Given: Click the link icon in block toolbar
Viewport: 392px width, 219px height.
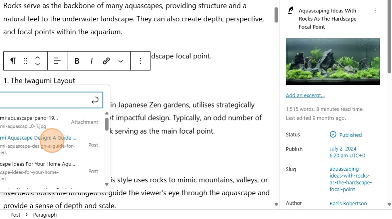Looking at the screenshot, I should pyautogui.click(x=106, y=61).
